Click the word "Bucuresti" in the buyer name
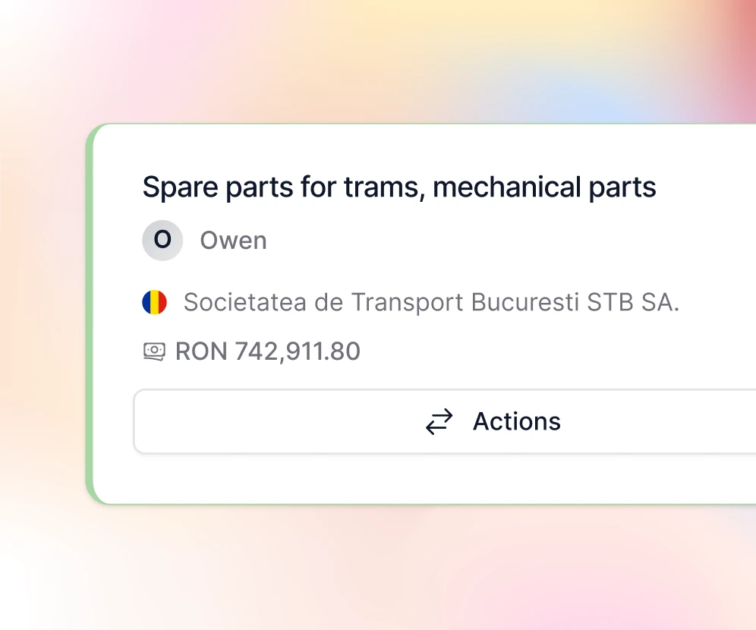The width and height of the screenshot is (756, 630). pyautogui.click(x=525, y=302)
